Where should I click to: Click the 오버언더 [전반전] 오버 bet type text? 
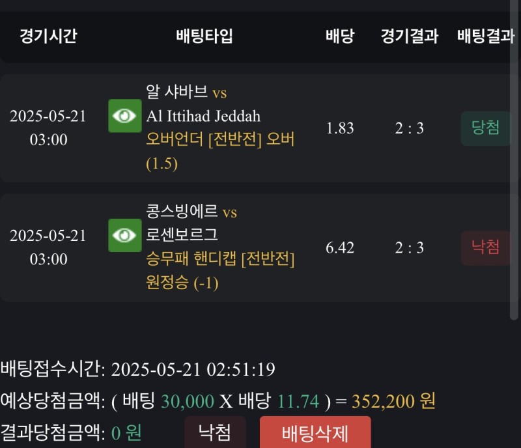[x=221, y=140]
